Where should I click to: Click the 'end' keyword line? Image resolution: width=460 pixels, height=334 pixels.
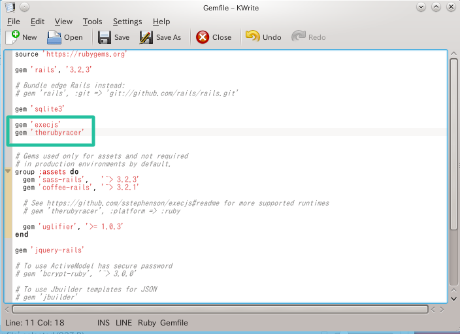click(22, 235)
